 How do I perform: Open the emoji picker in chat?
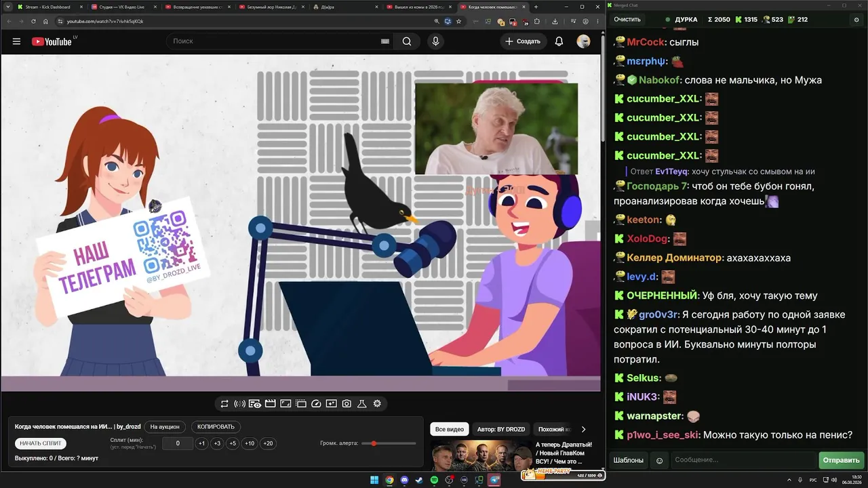(659, 460)
